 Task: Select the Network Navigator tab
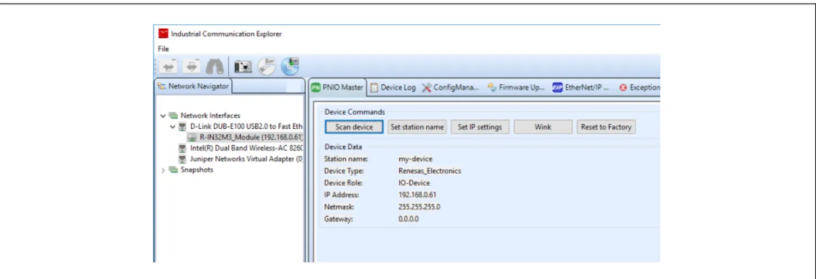tap(193, 87)
